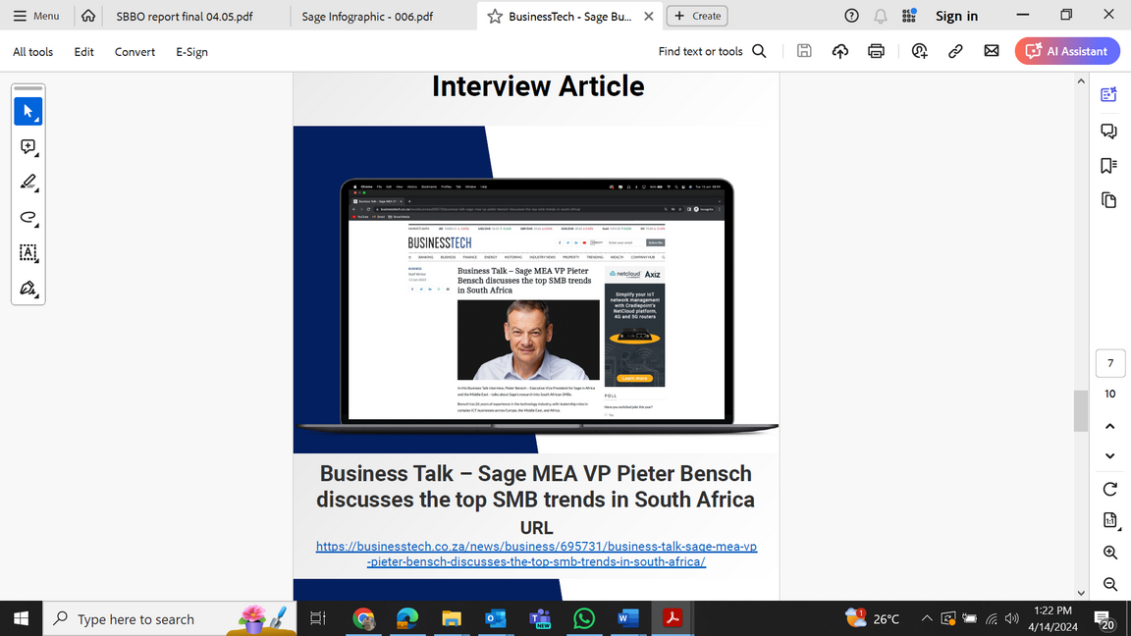This screenshot has height=636, width=1131.
Task: Show hidden system tray icons
Action: 927,618
